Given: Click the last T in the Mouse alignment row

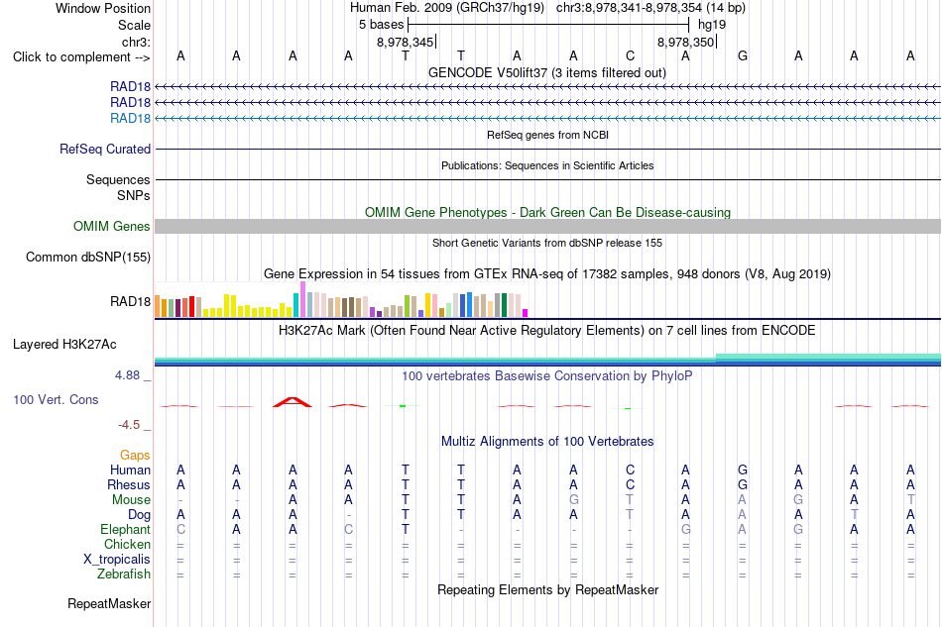Looking at the screenshot, I should point(910,500).
